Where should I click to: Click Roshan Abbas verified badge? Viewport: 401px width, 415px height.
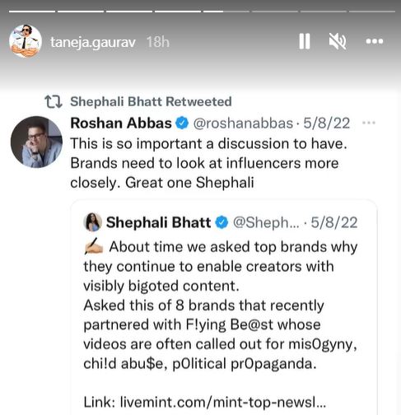pyautogui.click(x=182, y=123)
